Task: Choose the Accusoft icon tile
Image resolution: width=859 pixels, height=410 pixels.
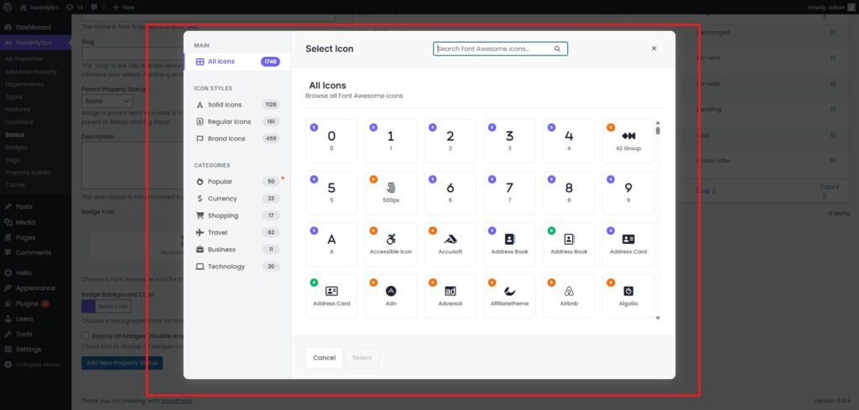Action: pos(450,244)
